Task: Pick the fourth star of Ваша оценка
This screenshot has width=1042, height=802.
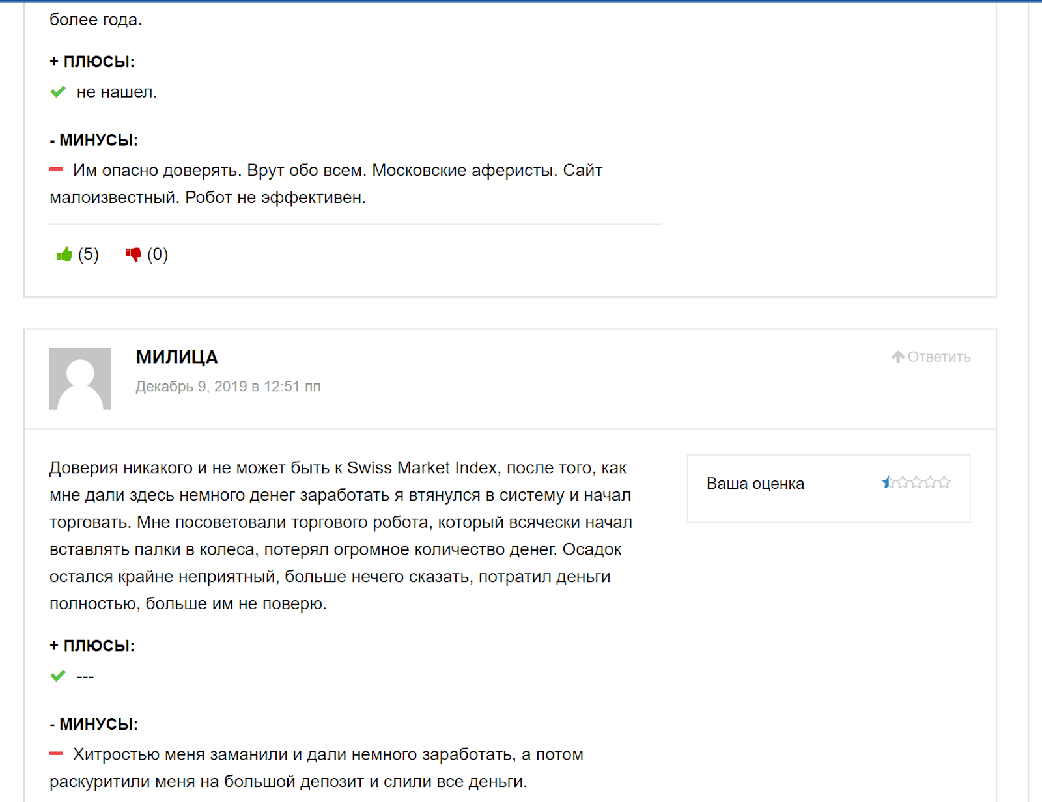Action: pos(931,482)
